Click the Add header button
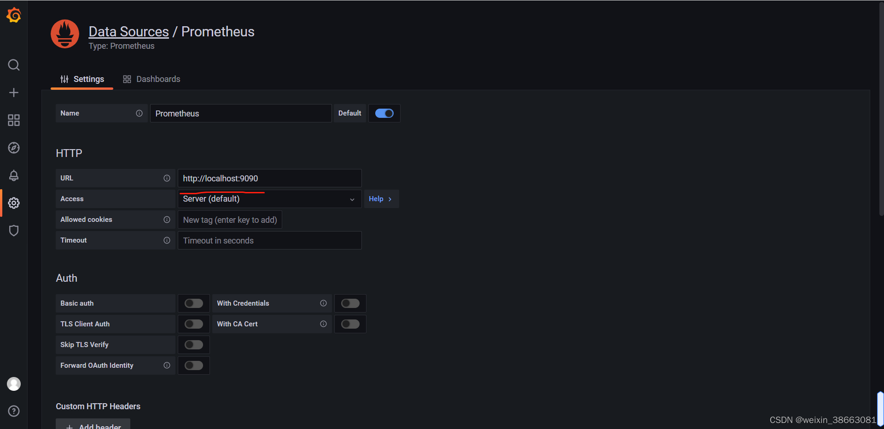Viewport: 884px width, 429px height. (93, 424)
